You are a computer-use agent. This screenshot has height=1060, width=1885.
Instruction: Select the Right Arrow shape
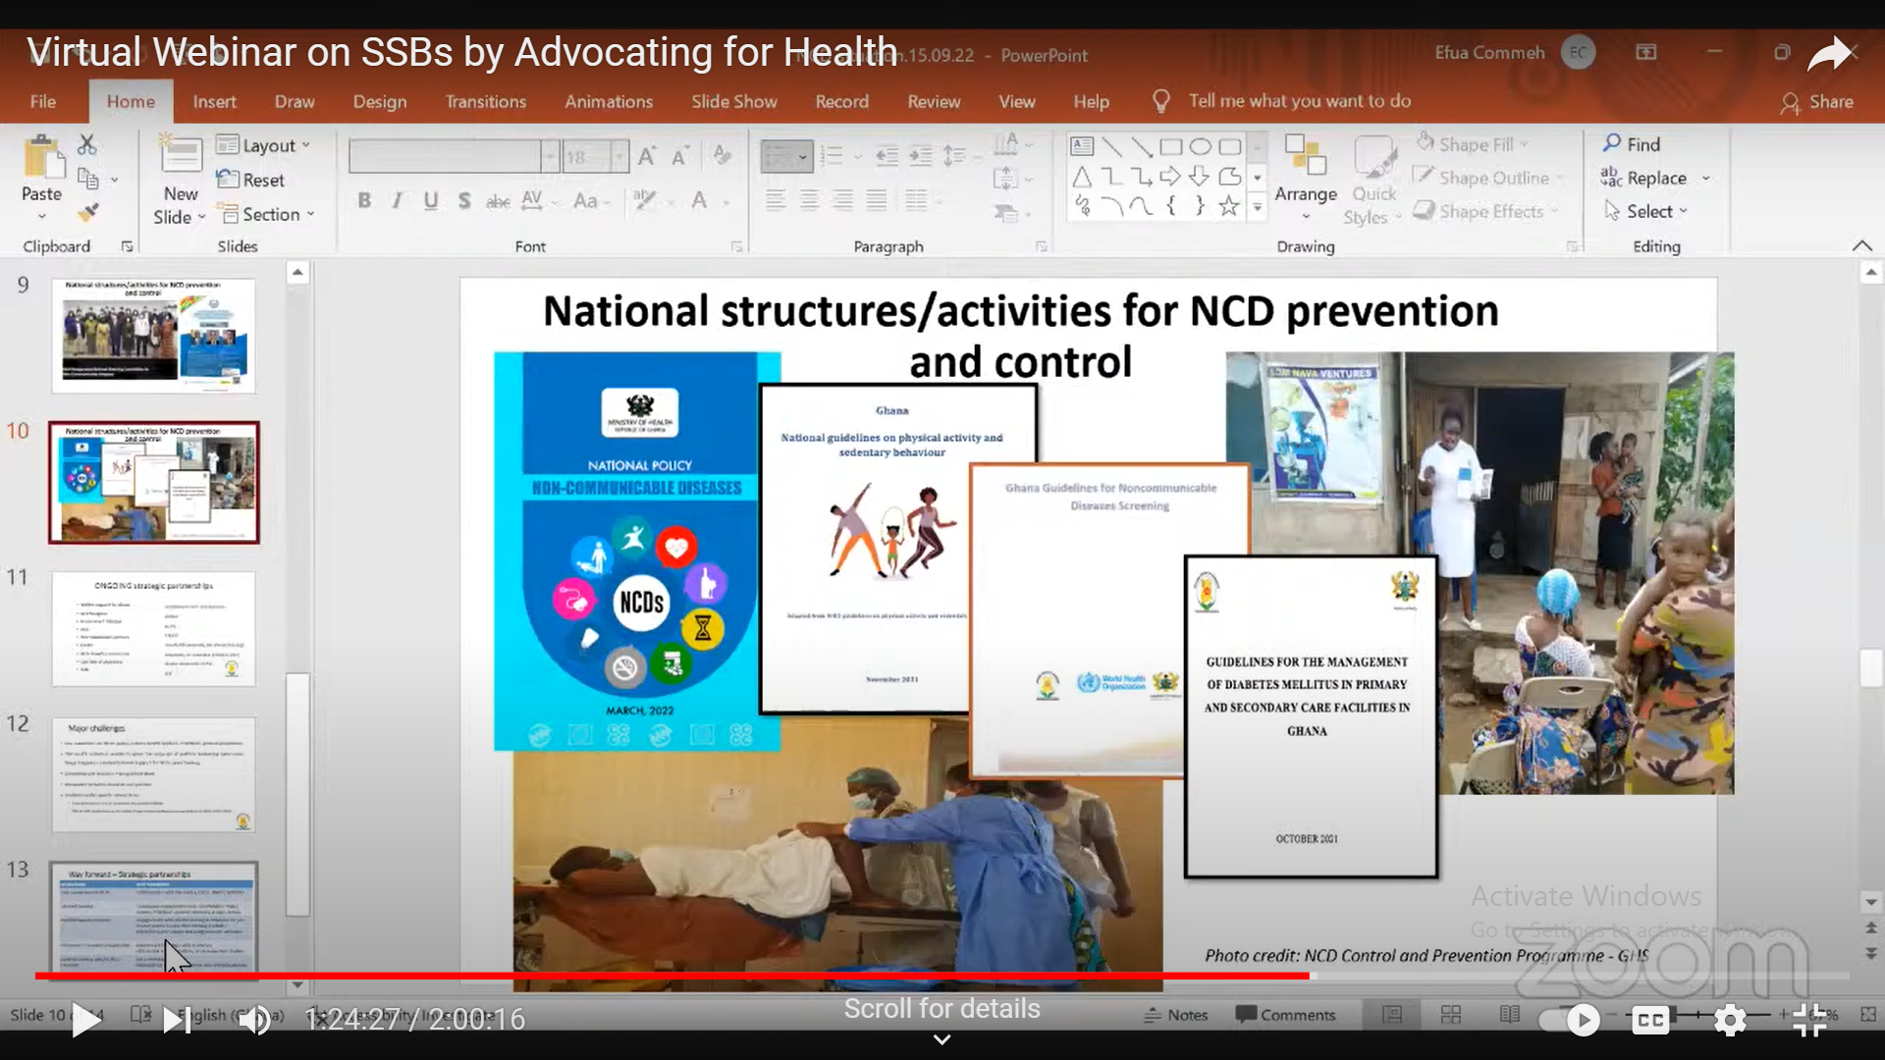click(1170, 177)
